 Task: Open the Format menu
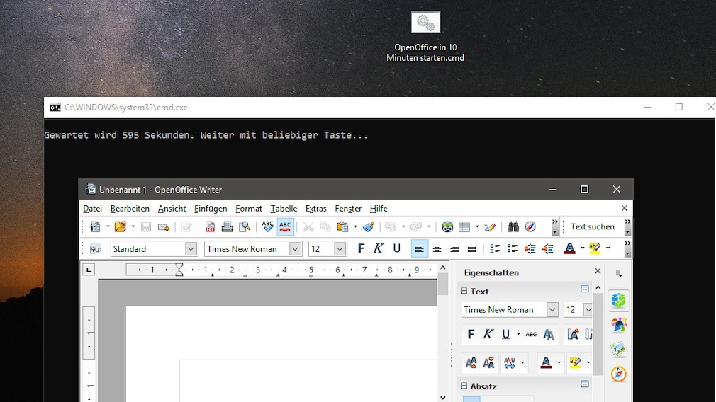pos(249,208)
